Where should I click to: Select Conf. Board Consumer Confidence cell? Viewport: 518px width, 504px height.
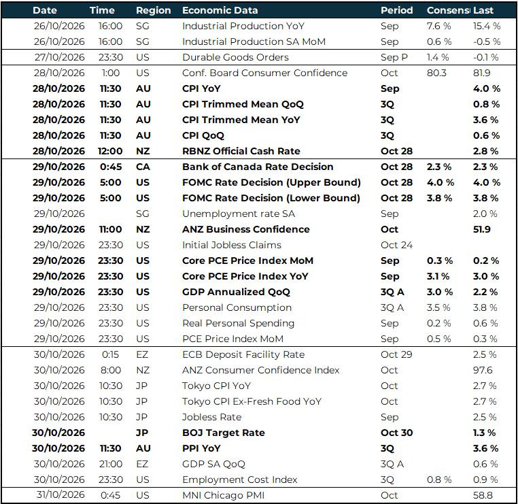264,73
